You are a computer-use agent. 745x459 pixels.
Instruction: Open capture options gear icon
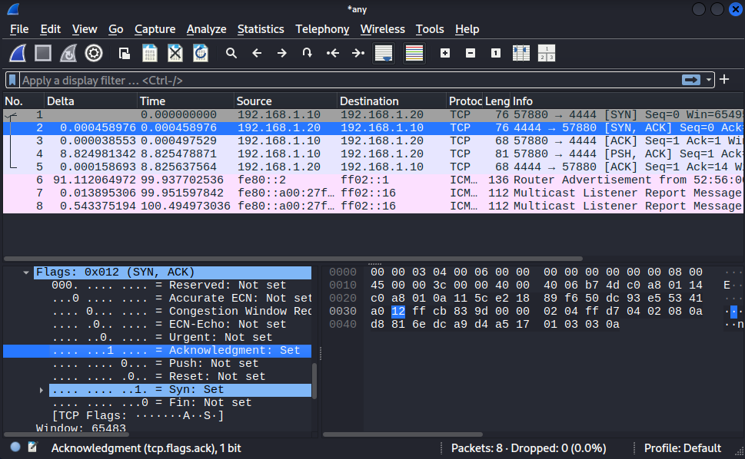click(94, 53)
